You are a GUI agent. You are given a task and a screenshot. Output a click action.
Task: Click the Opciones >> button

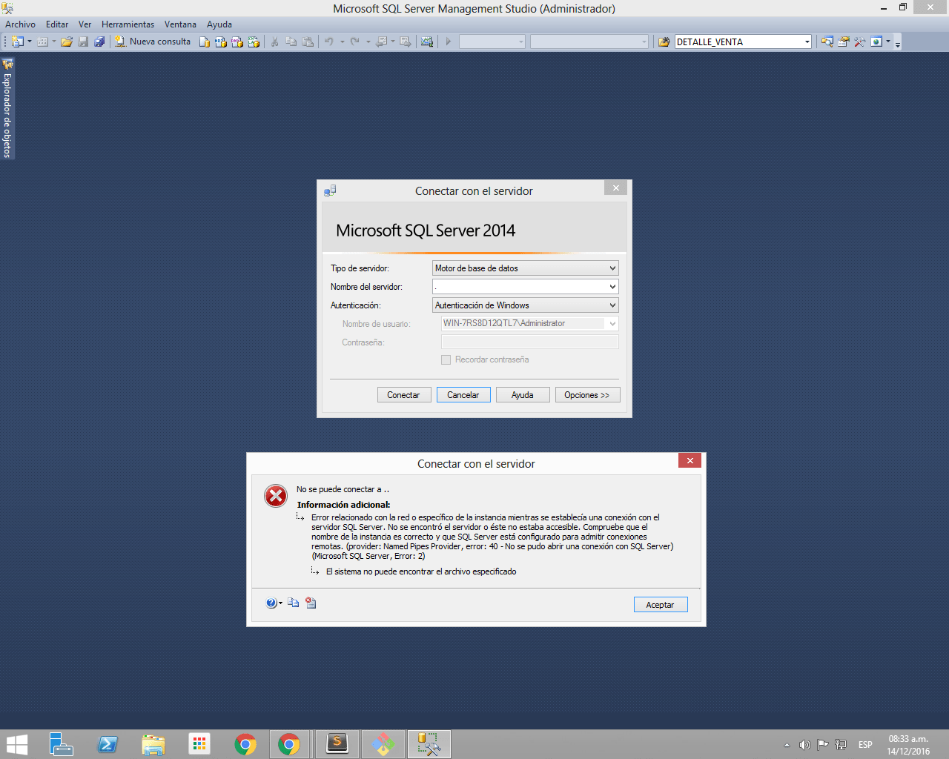pos(587,395)
